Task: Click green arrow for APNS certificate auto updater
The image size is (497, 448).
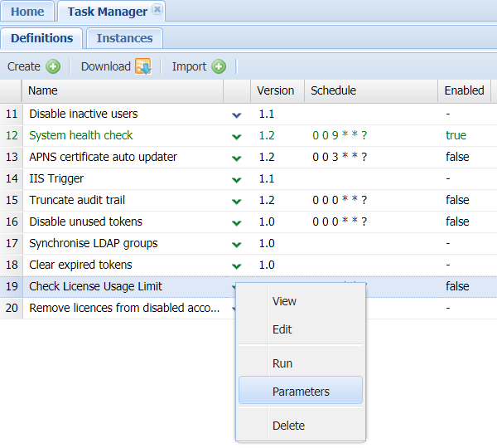Action: tap(237, 158)
